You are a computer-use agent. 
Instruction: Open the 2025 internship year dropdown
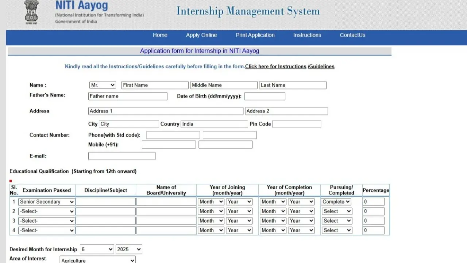click(129, 249)
